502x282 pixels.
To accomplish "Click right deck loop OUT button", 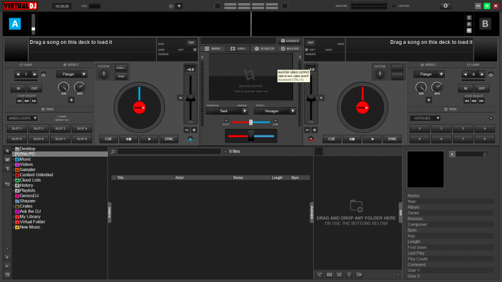I will tap(481, 88).
